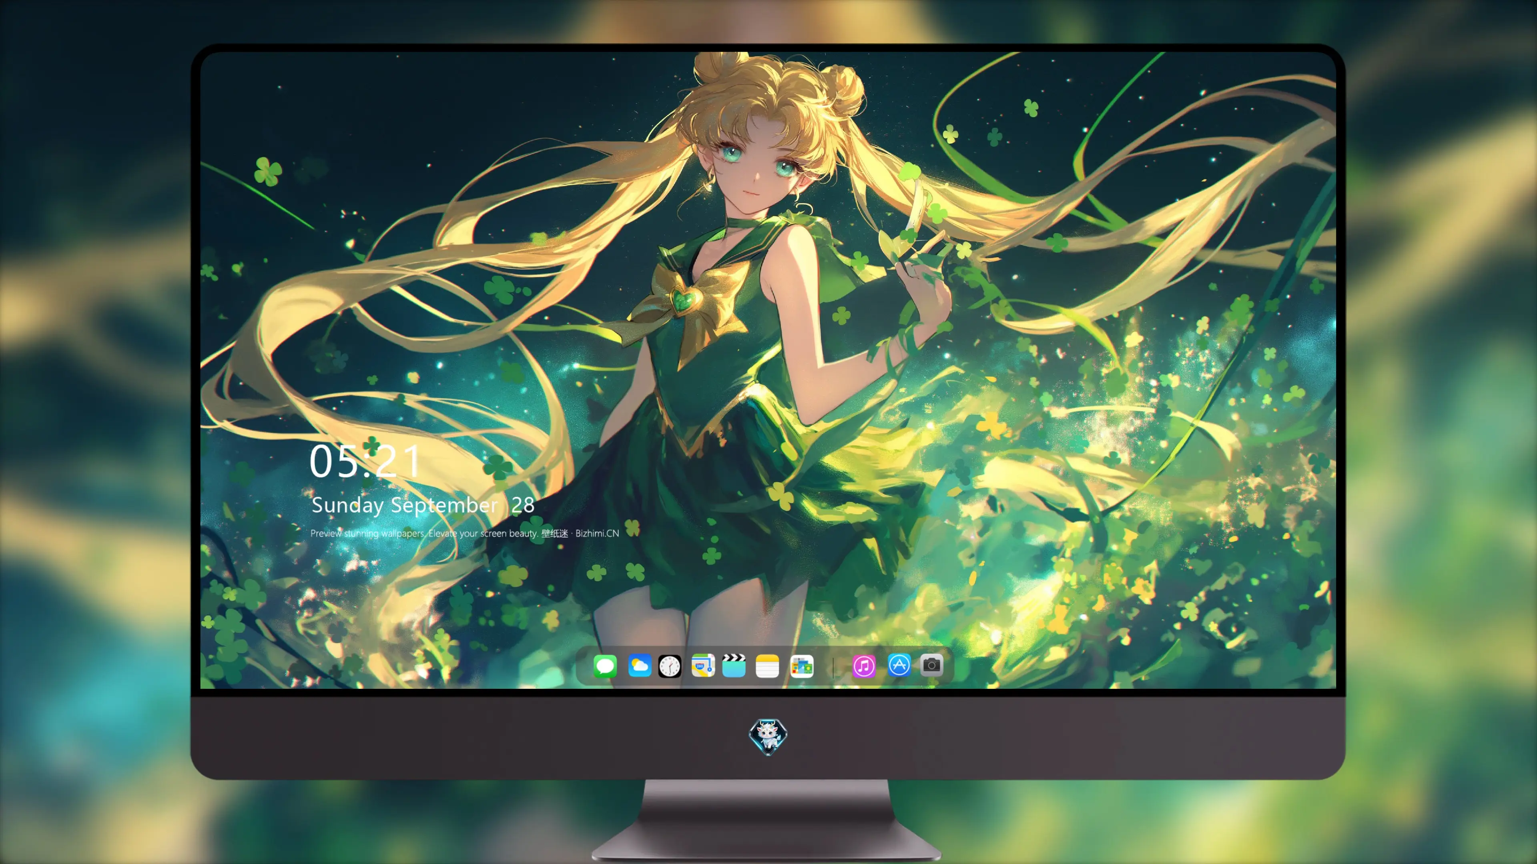Image resolution: width=1537 pixels, height=864 pixels.
Task: Launch the Videos clapperboard app in dock
Action: click(x=734, y=666)
